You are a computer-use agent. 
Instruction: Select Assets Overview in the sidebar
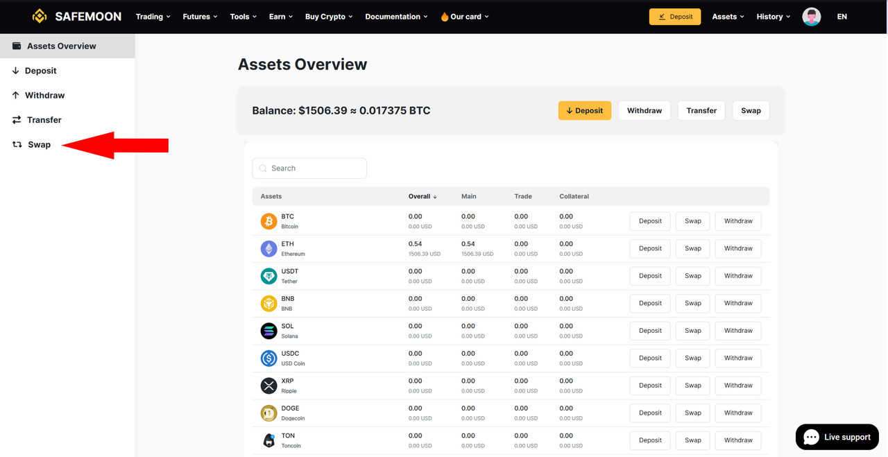pyautogui.click(x=67, y=46)
